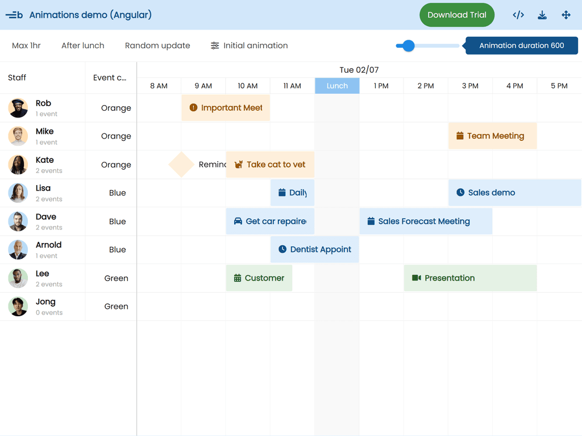Click the car icon on Dave's event
The height and width of the screenshot is (436, 582).
coord(238,221)
